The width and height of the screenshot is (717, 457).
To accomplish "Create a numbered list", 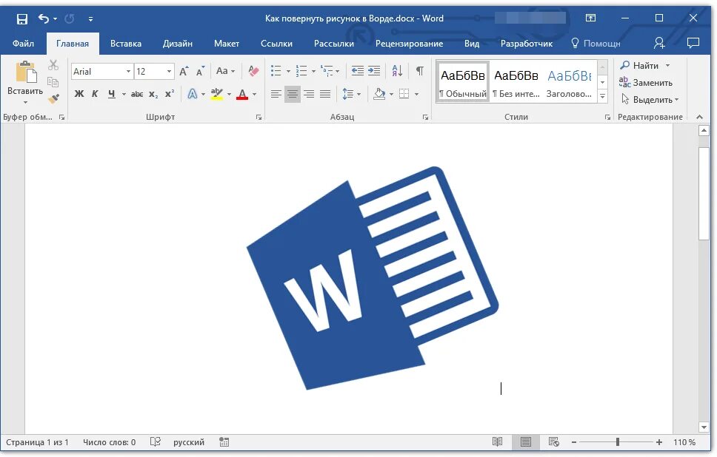I will click(301, 71).
